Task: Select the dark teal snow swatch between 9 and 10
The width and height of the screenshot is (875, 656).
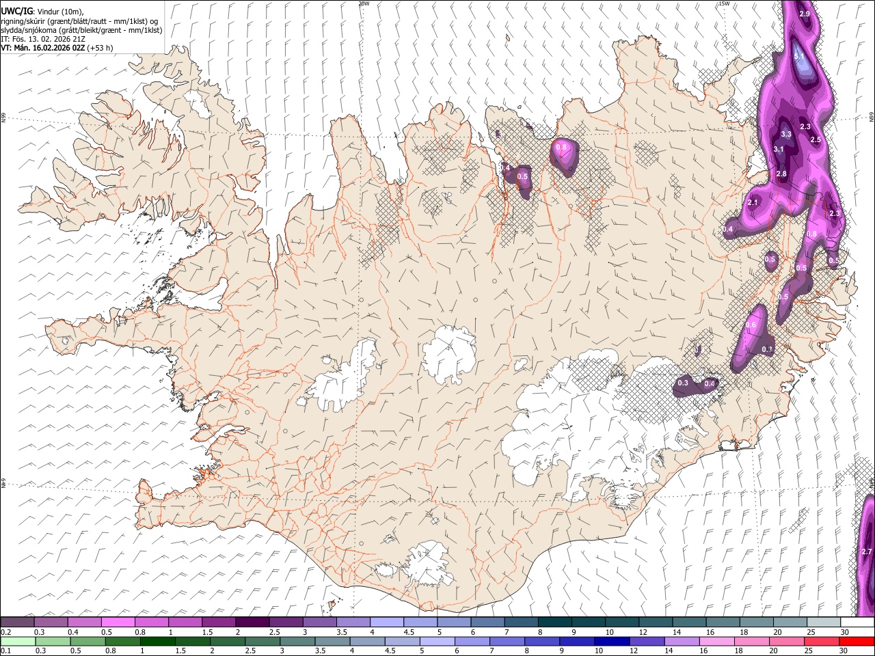Action: coord(587,623)
